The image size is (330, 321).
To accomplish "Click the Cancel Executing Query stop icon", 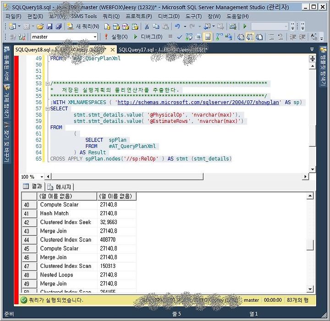I will point(170,37).
